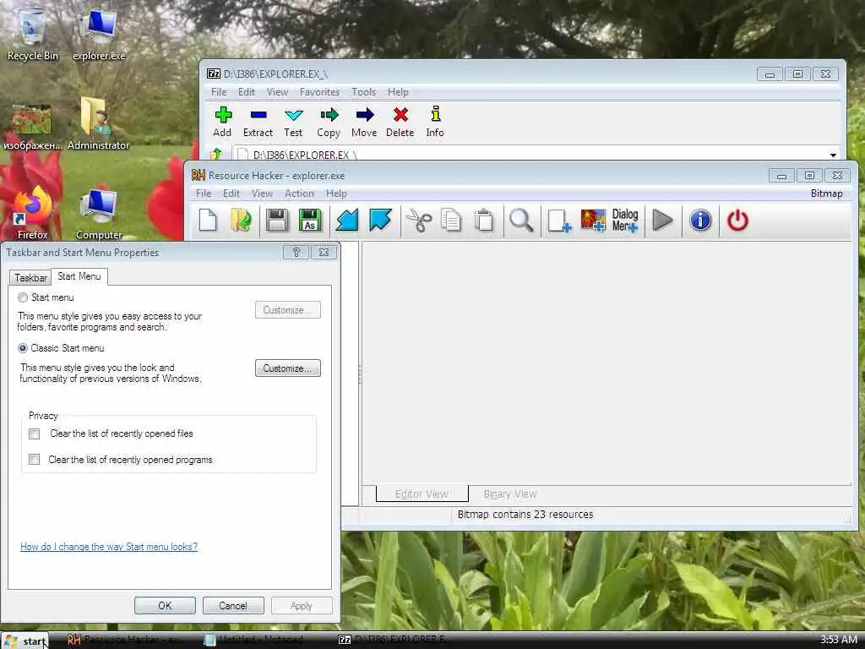Switch to Editor View tab
This screenshot has width=865, height=649.
pos(422,494)
